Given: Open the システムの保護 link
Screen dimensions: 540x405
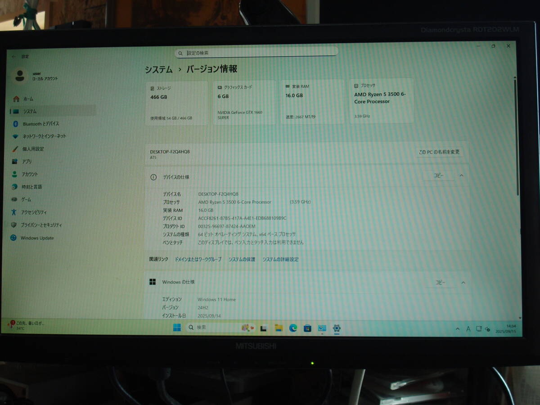Looking at the screenshot, I should pyautogui.click(x=242, y=260).
